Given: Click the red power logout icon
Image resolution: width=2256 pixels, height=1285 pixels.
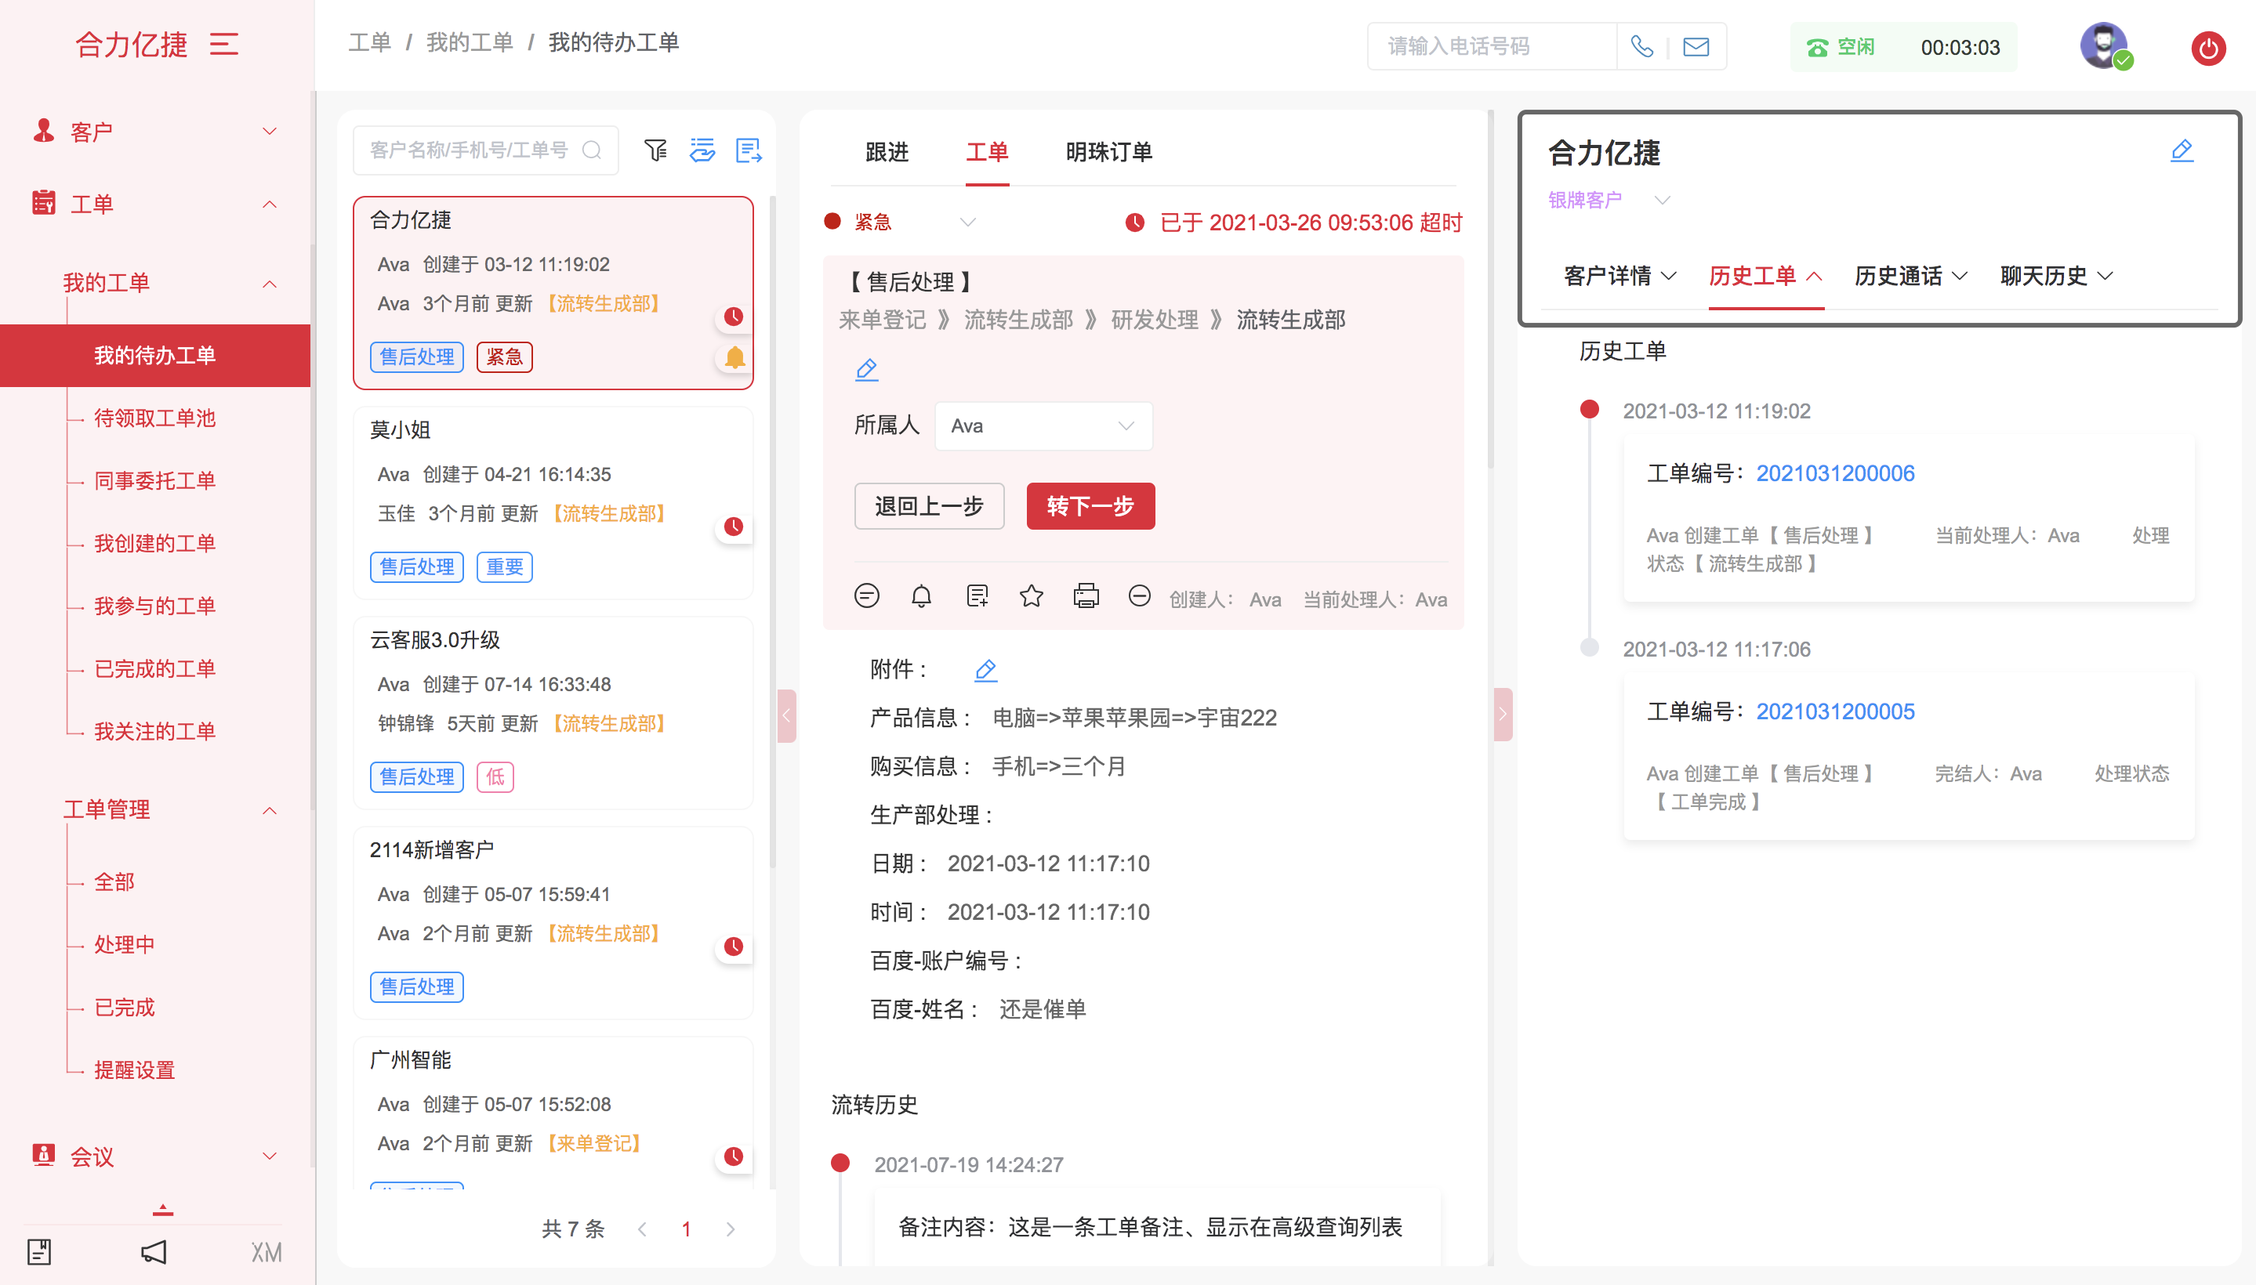Looking at the screenshot, I should tap(2207, 48).
